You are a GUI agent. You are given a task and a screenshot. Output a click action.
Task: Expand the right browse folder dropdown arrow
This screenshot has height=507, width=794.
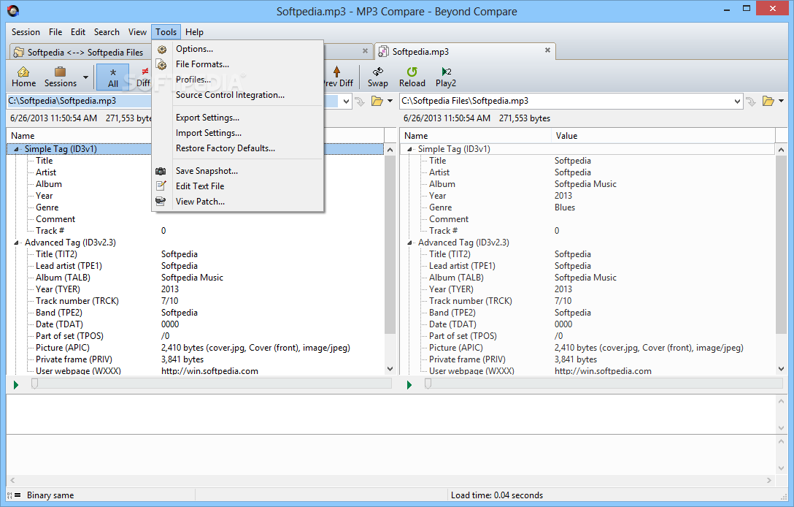[782, 101]
